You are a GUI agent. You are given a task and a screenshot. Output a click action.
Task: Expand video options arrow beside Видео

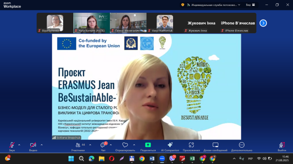click(42, 145)
